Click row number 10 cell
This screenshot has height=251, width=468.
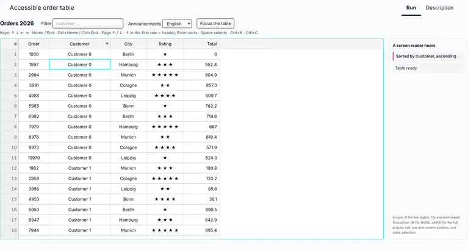click(10, 147)
